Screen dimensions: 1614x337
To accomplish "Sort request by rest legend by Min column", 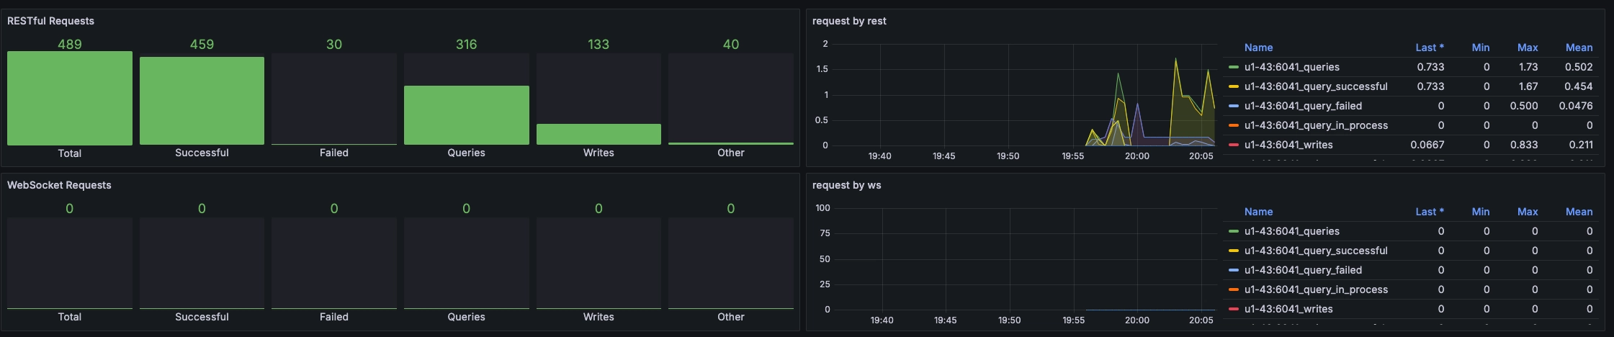I will 1480,48.
